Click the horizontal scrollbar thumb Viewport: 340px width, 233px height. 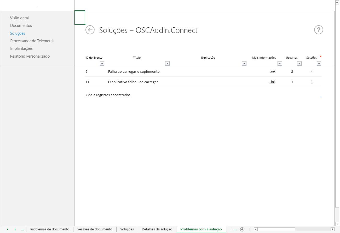(x=276, y=229)
